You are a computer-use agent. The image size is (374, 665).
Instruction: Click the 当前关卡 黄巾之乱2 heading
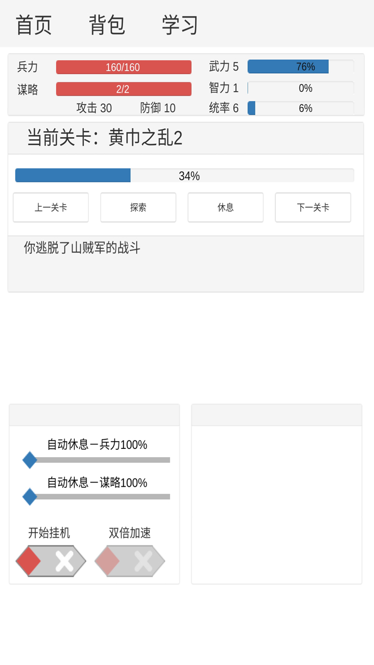click(105, 138)
